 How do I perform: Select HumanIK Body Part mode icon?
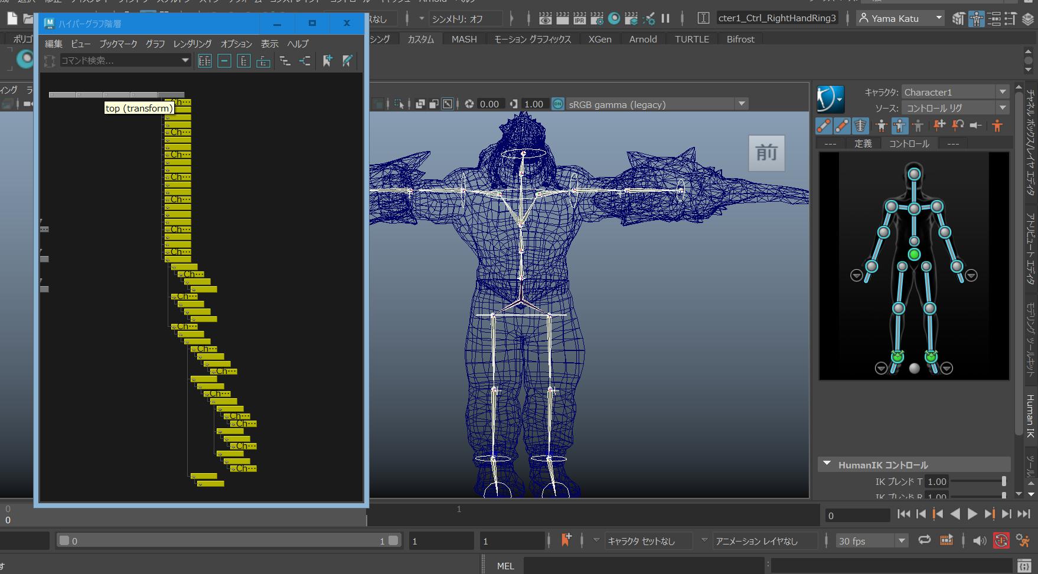pos(899,125)
